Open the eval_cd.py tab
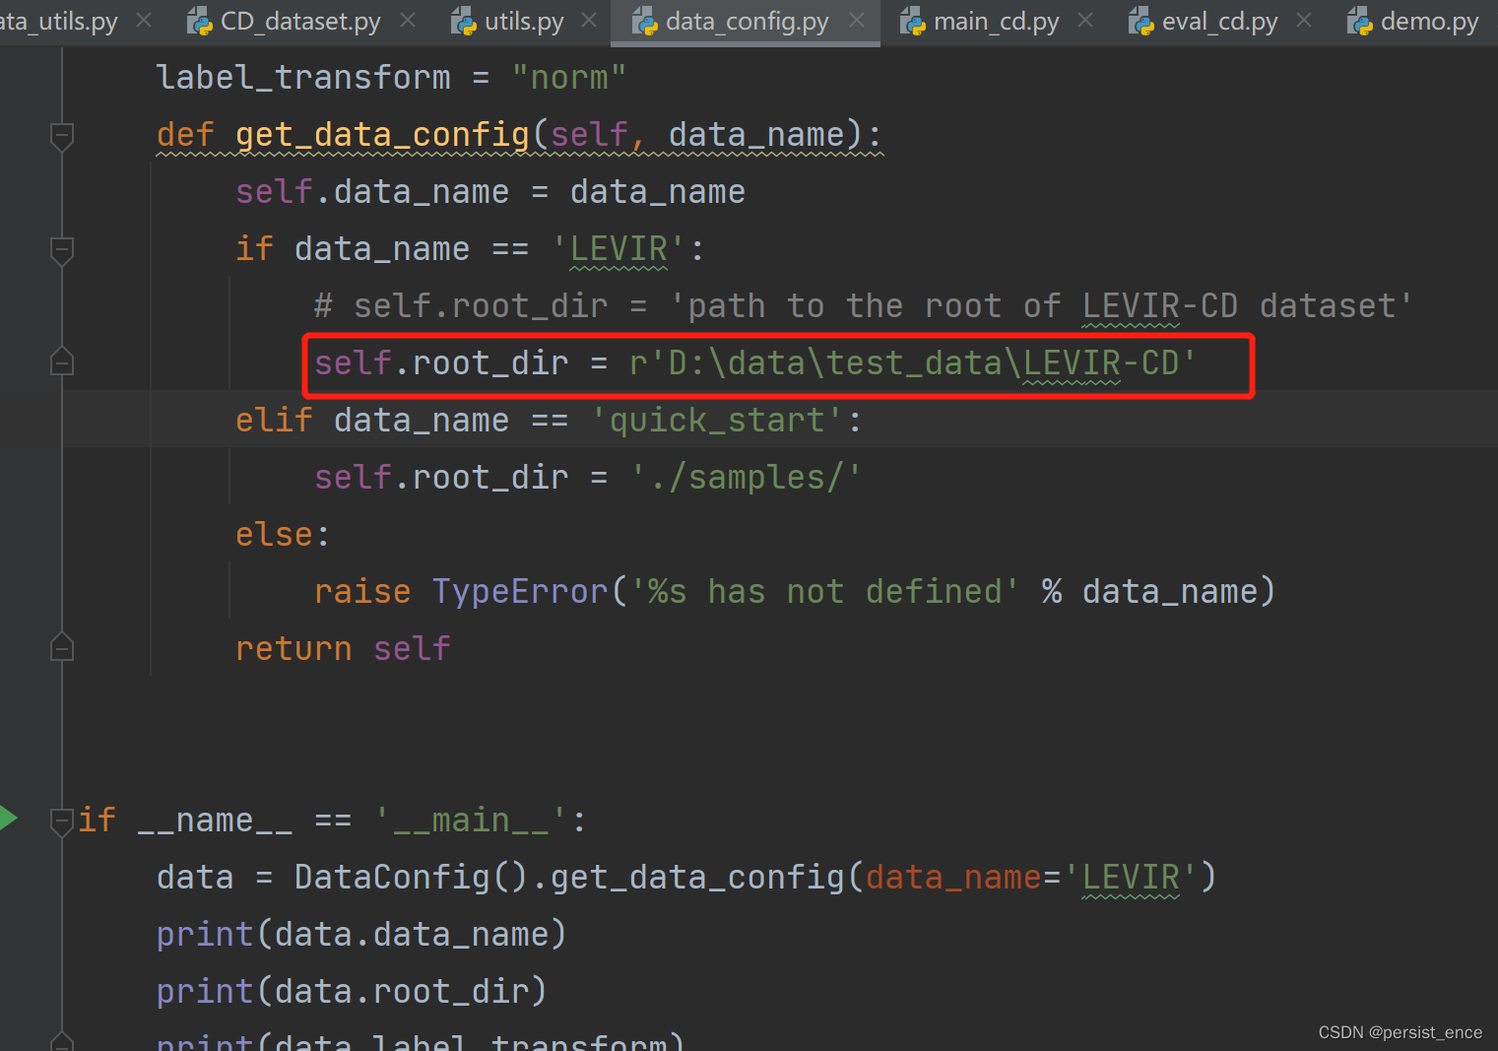 1219,22
